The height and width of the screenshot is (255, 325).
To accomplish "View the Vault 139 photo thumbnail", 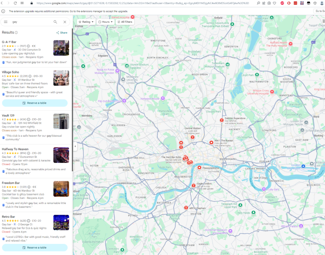I will coord(61,121).
